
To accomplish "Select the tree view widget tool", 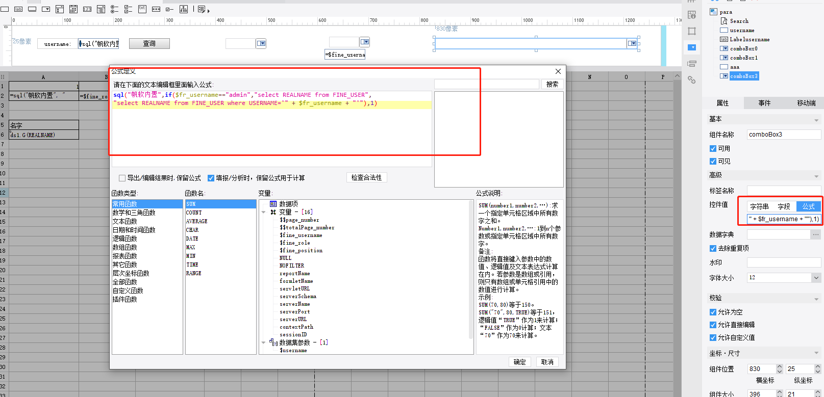I will [x=184, y=9].
